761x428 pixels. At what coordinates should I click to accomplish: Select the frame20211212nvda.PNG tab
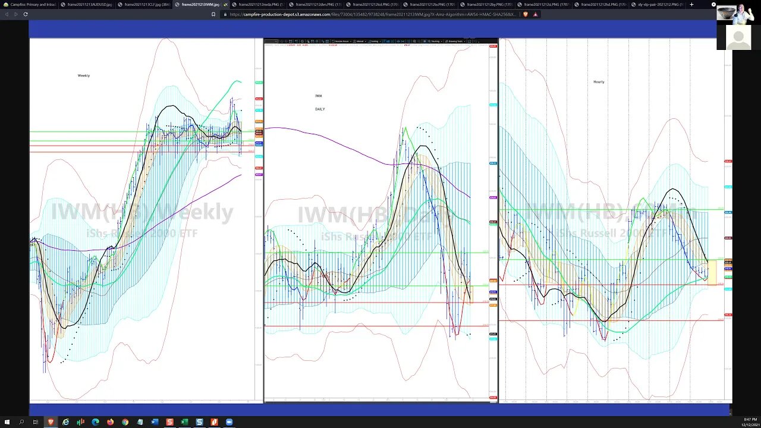tap(257, 4)
